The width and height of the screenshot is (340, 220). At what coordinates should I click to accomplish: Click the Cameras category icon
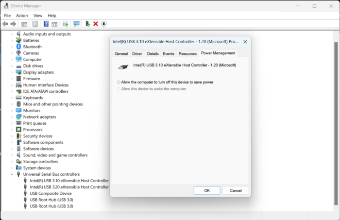point(18,53)
